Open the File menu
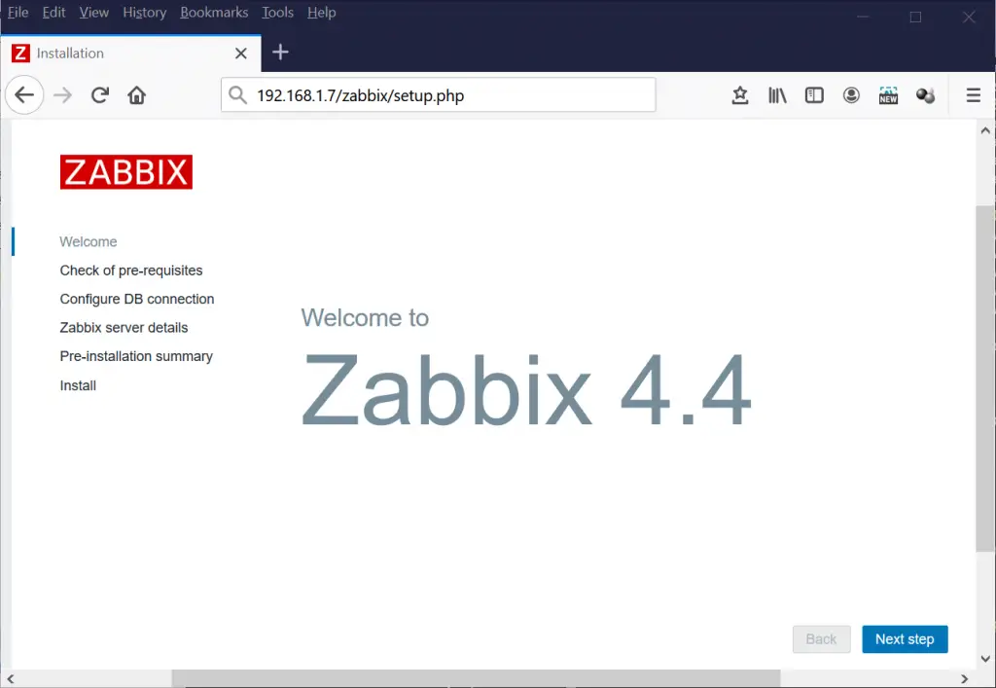 [18, 12]
